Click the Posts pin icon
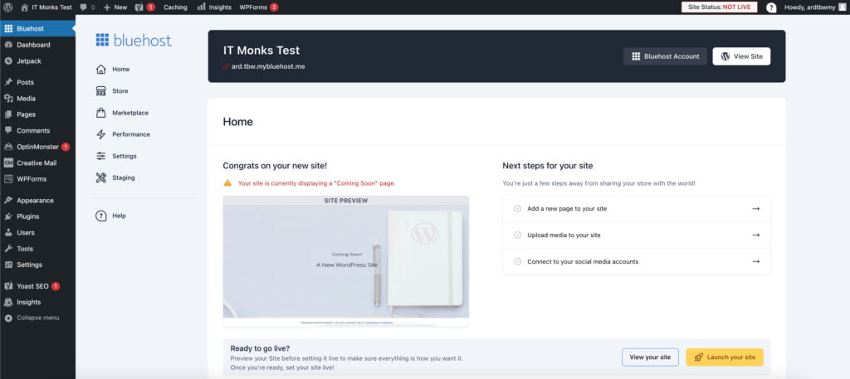Screen dimensions: 850x379 click(x=8, y=82)
